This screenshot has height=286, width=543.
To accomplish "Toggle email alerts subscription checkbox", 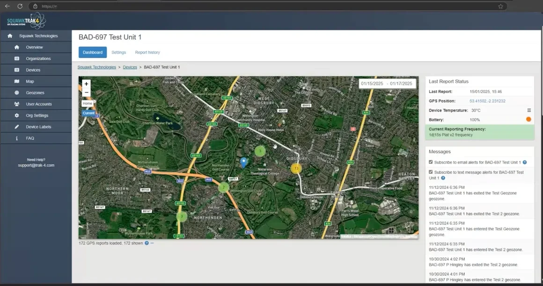I will click(431, 162).
